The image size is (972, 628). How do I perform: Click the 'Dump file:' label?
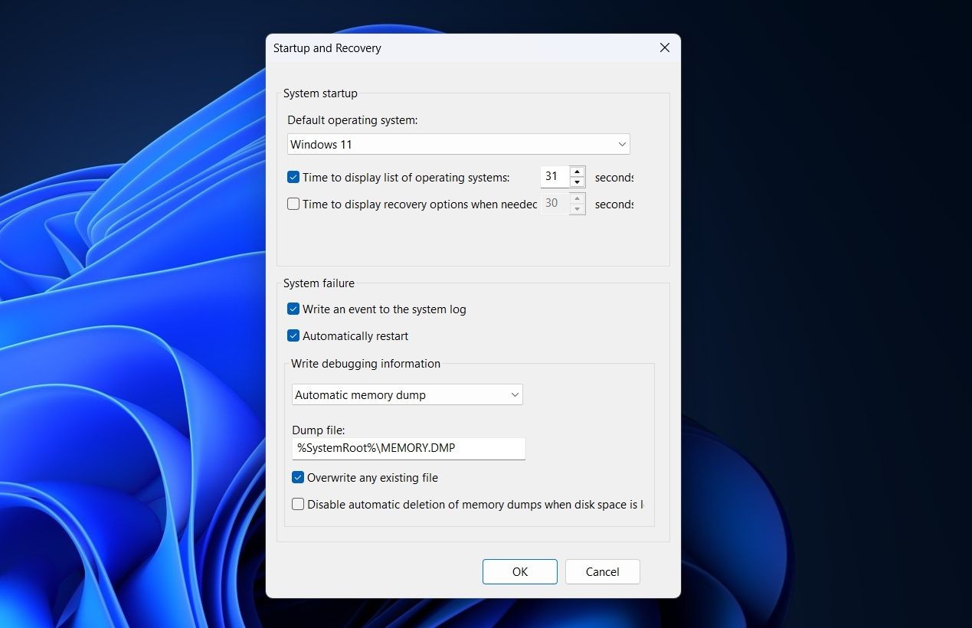pyautogui.click(x=319, y=430)
